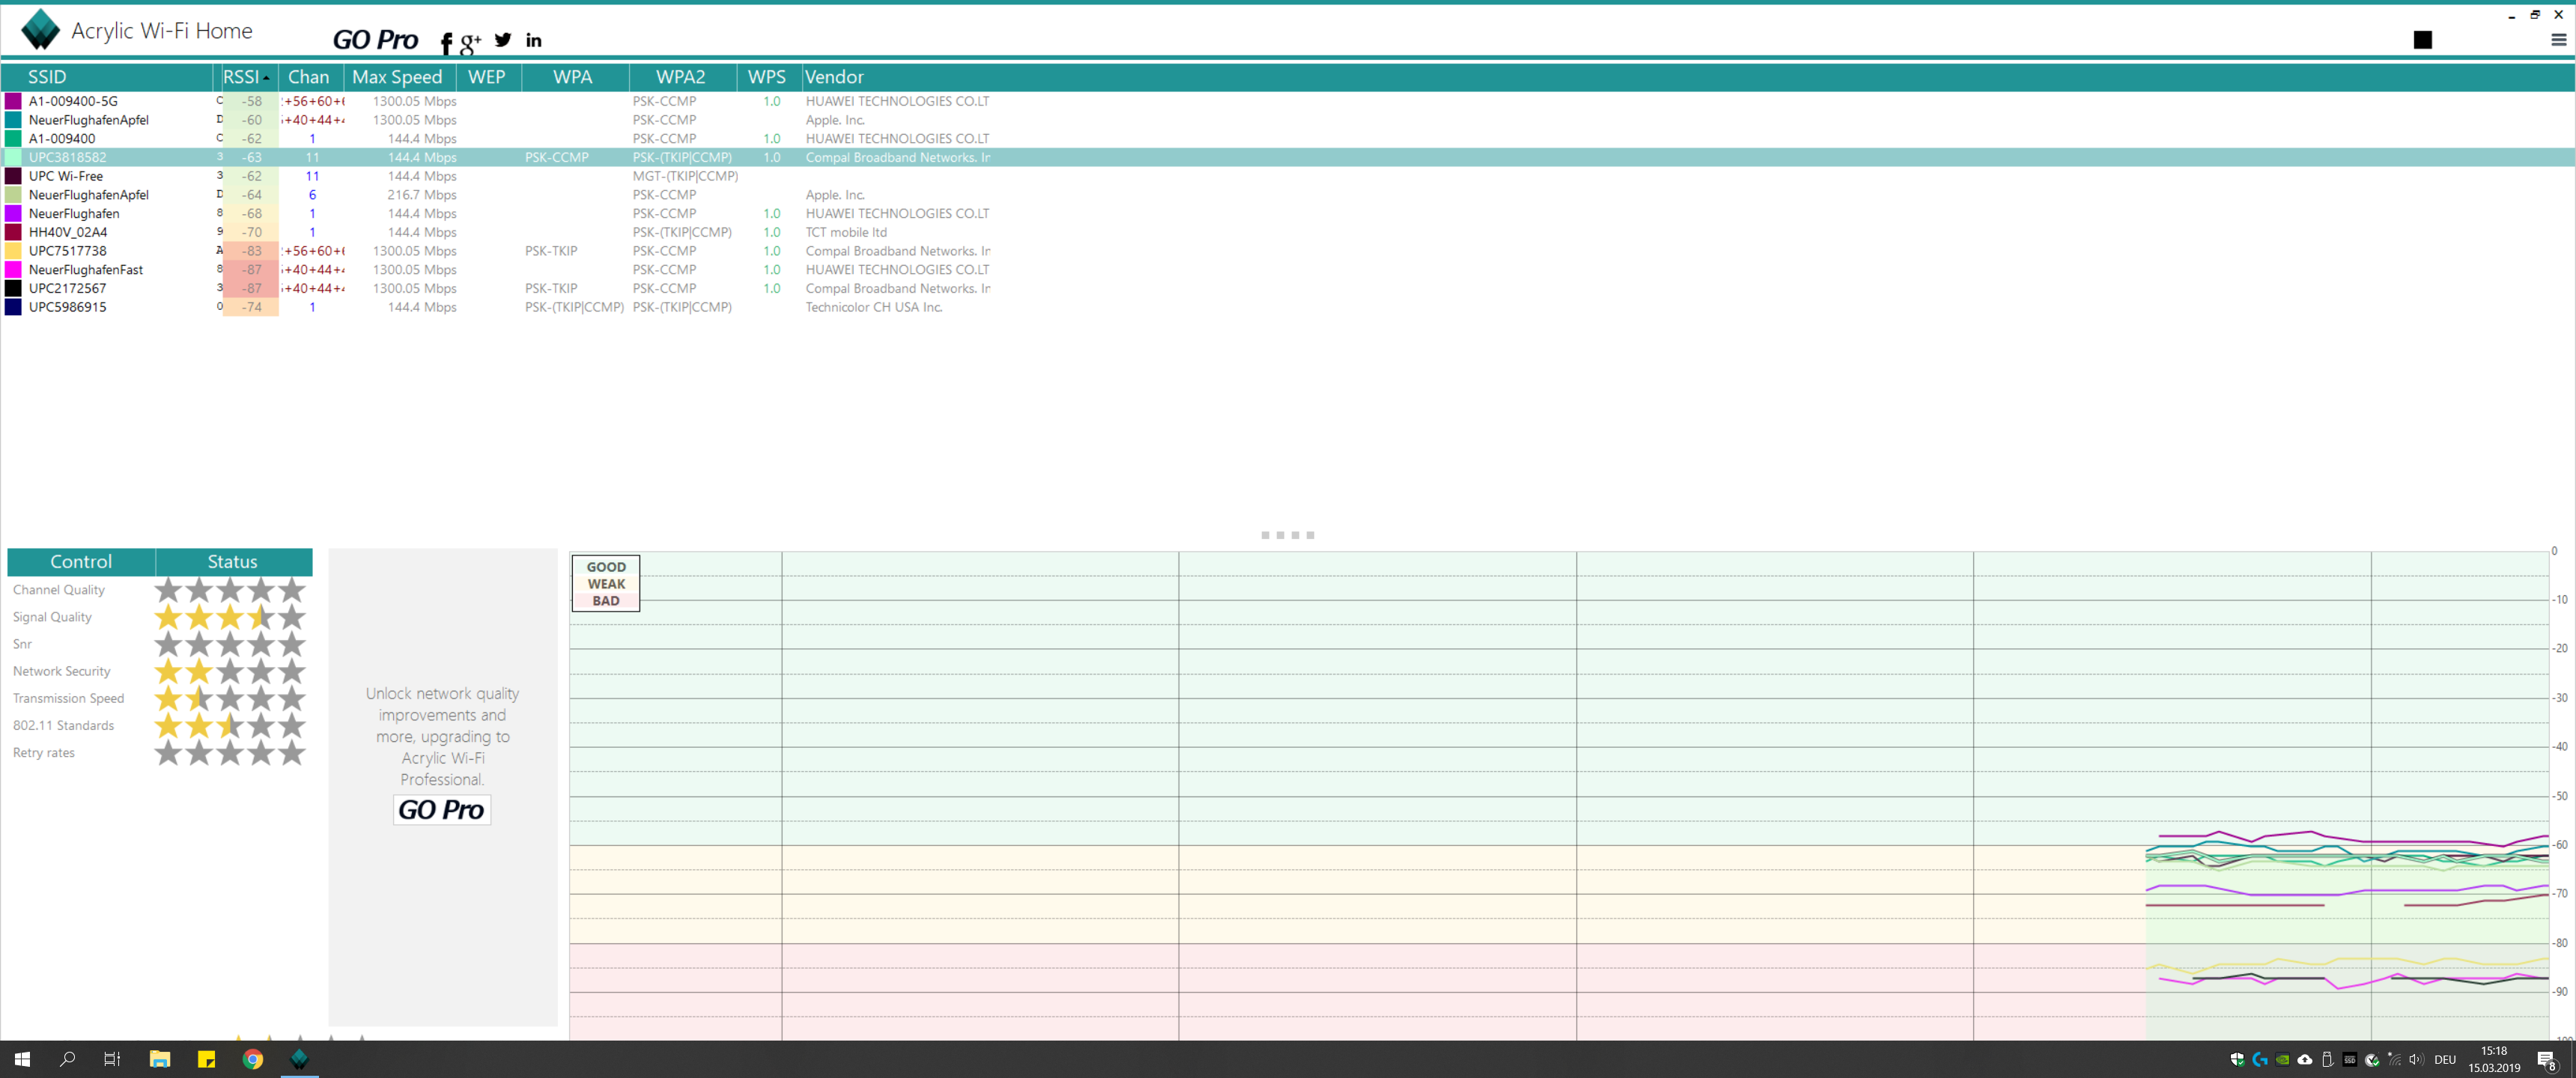Sort by Max Speed column header
Image resolution: width=2576 pixels, height=1078 pixels.
click(x=397, y=77)
